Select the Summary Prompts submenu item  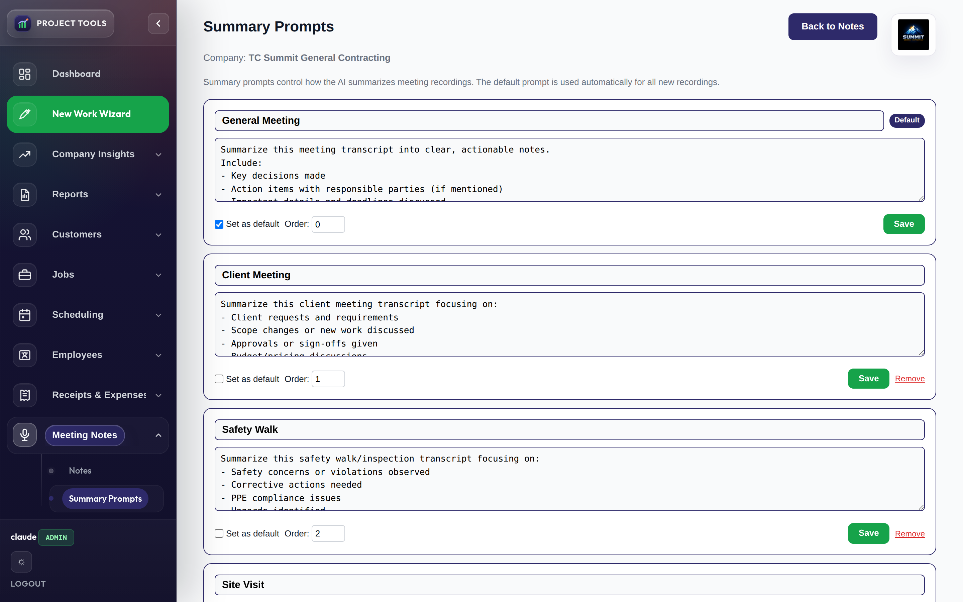point(105,498)
